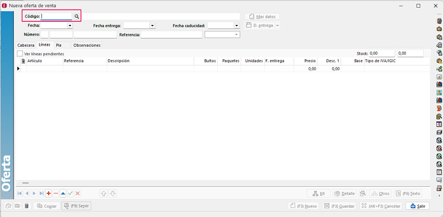Edit line with blue triangle button

pos(63,193)
